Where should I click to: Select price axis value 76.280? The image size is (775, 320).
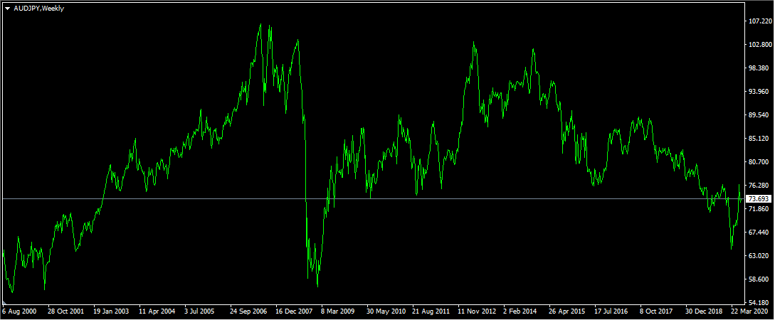(x=760, y=185)
